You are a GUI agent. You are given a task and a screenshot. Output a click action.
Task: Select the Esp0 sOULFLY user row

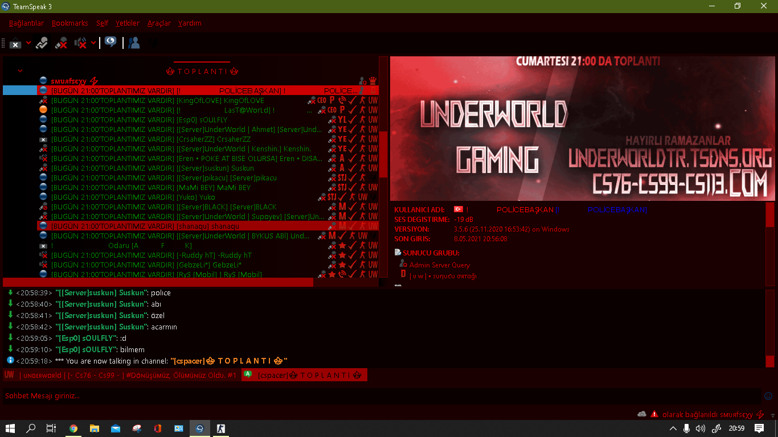tap(208, 119)
